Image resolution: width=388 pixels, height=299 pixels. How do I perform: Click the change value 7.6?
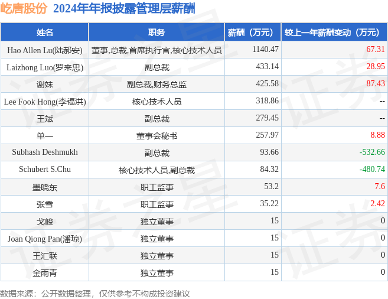coord(380,186)
